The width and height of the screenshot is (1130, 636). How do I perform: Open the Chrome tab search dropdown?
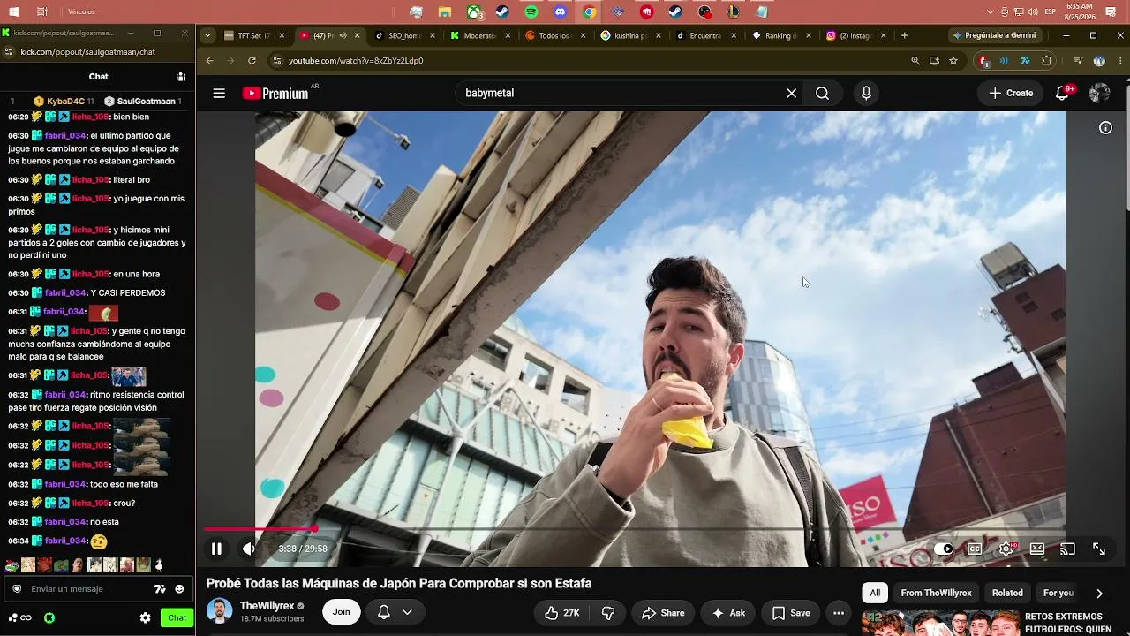(x=207, y=35)
